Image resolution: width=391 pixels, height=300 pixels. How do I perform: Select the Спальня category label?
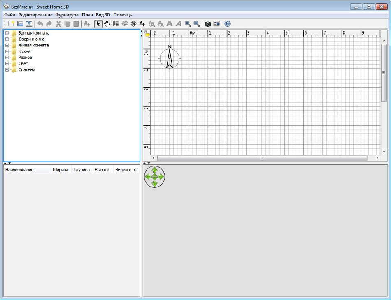(x=27, y=70)
